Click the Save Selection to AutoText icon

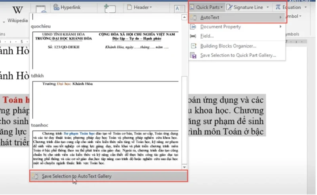pos(35,176)
